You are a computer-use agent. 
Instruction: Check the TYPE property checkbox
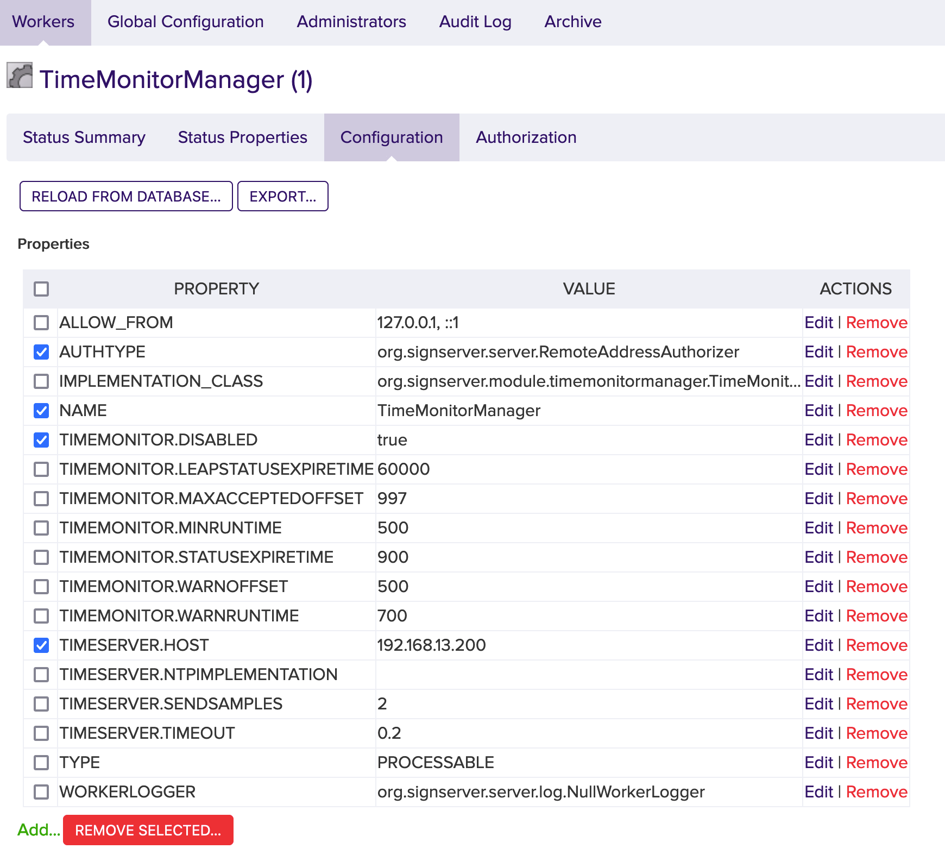point(41,763)
